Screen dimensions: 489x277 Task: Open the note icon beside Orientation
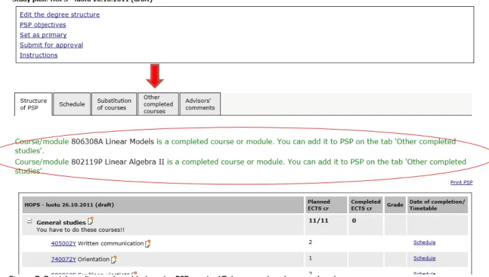(114, 259)
